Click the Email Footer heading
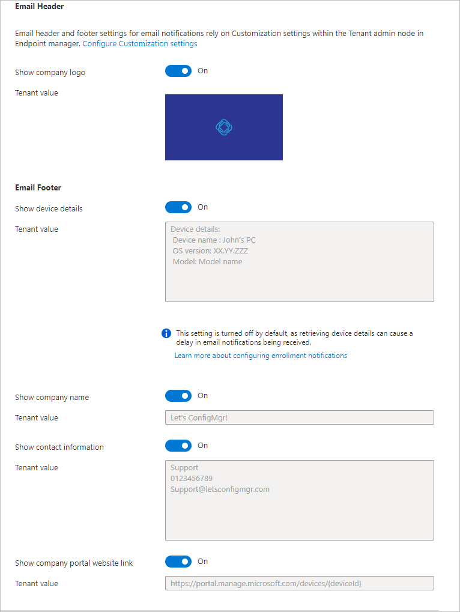 click(x=38, y=188)
